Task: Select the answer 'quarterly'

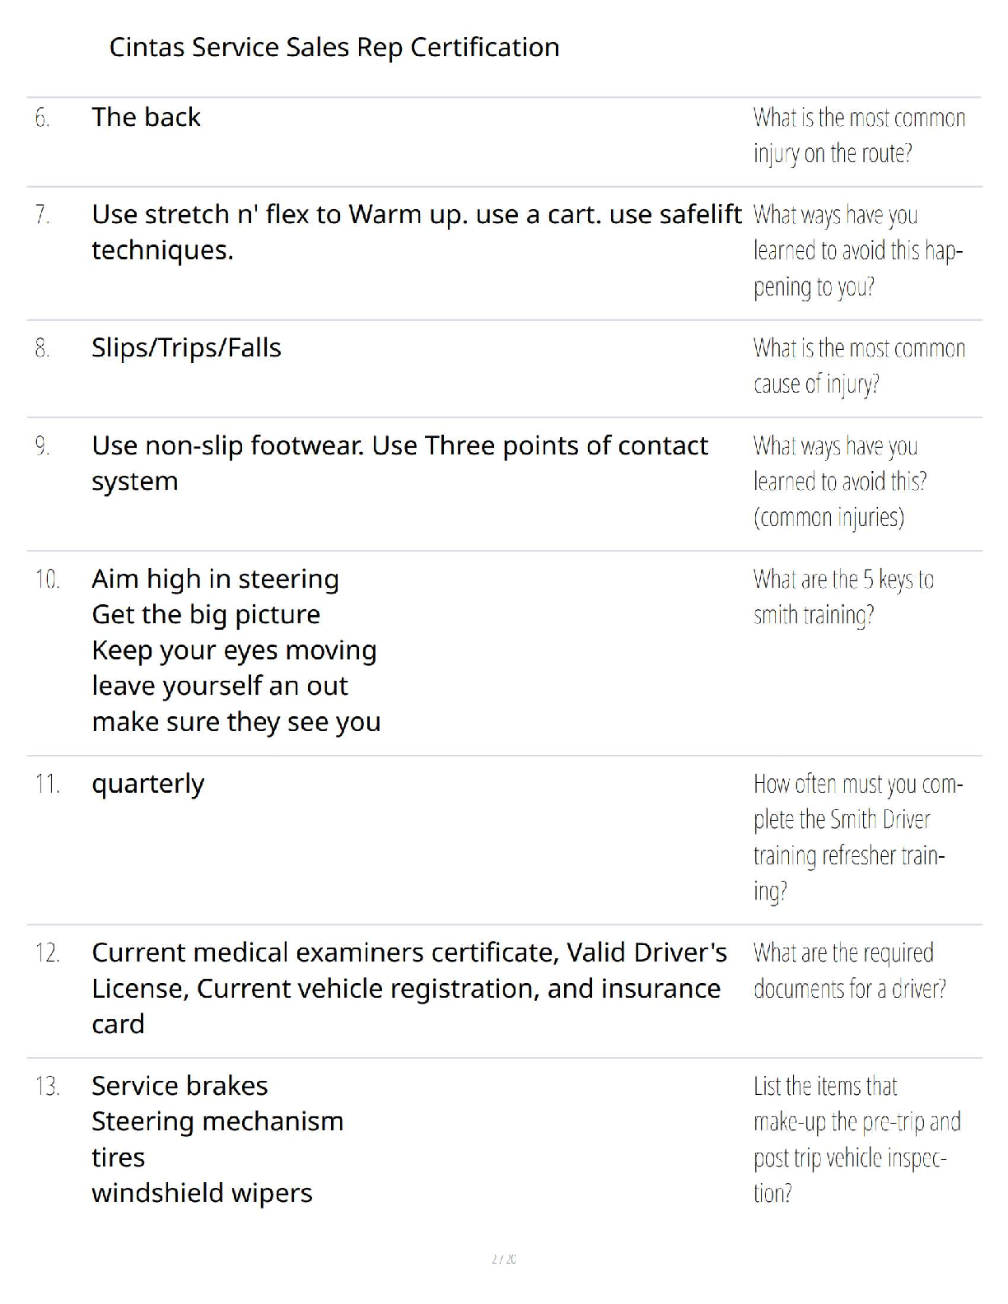Action: pos(147,784)
